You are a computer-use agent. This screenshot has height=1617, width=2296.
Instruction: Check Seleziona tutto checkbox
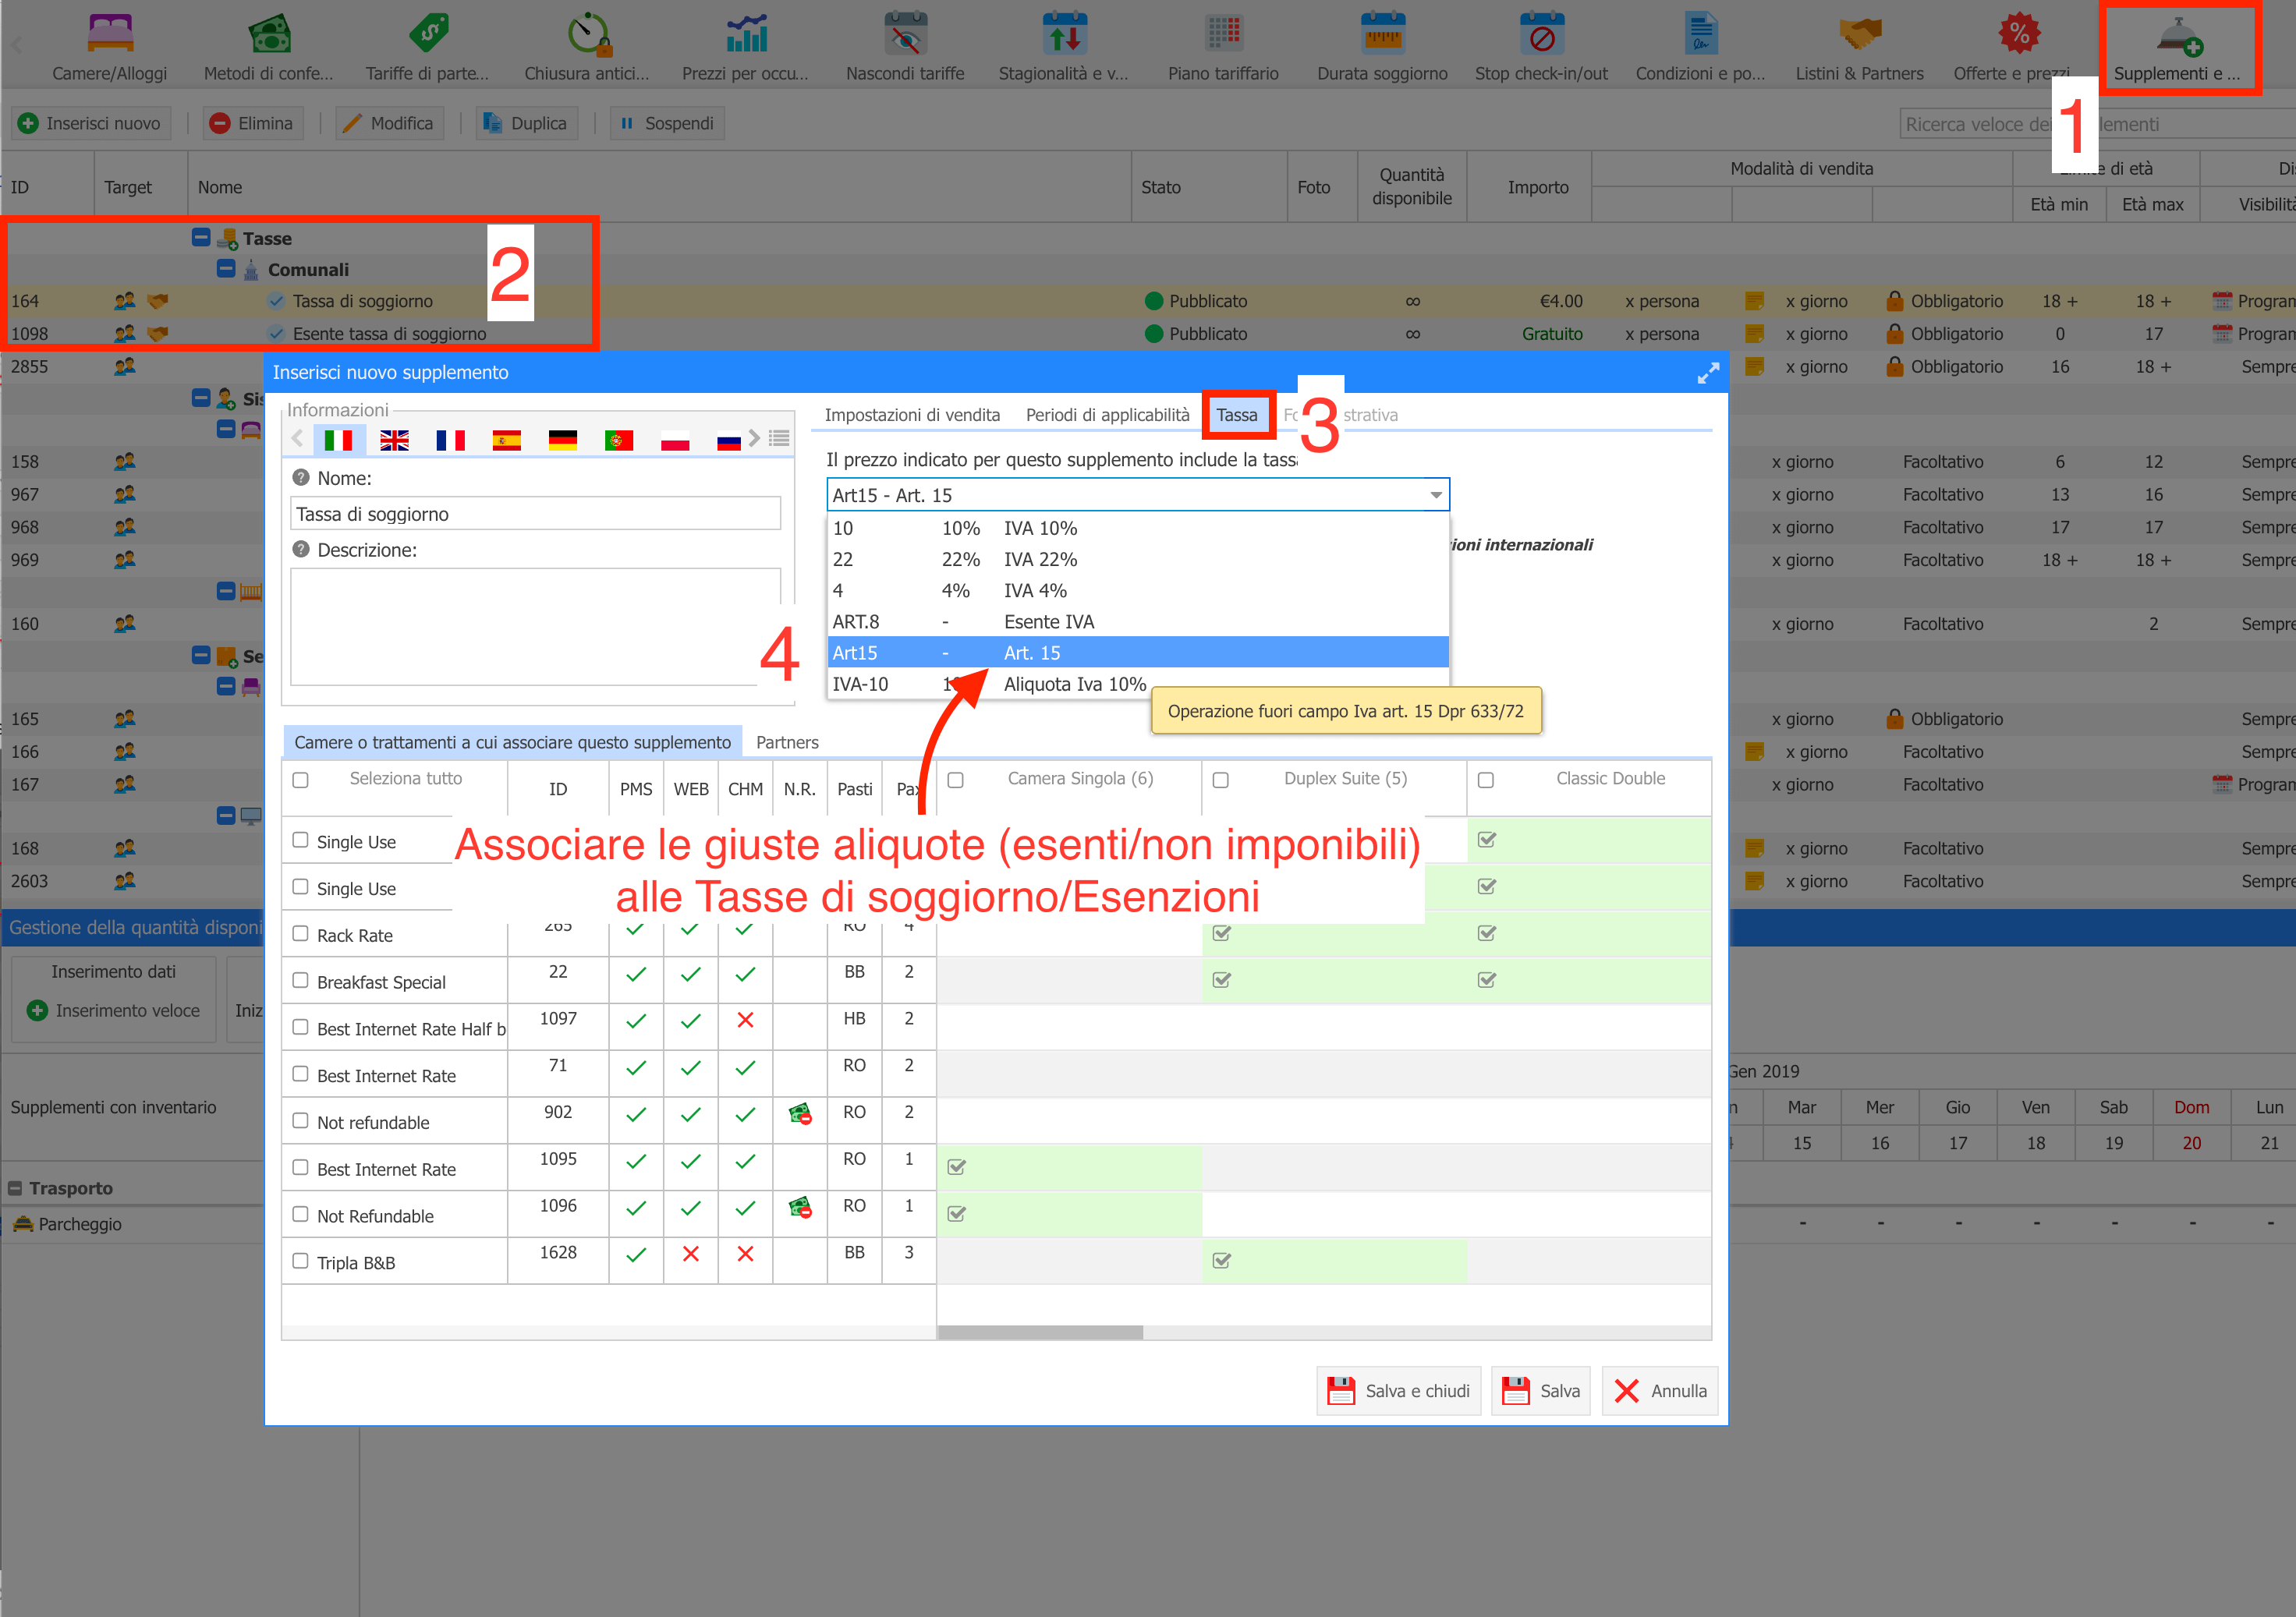coord(300,780)
